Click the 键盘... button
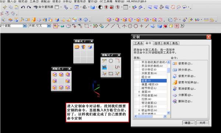Viewport: 221px width, 133px height. [x=189, y=123]
